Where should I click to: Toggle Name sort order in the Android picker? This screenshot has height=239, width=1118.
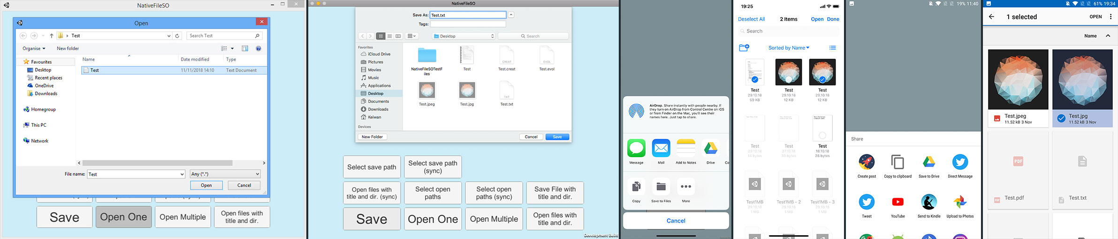coord(1097,36)
